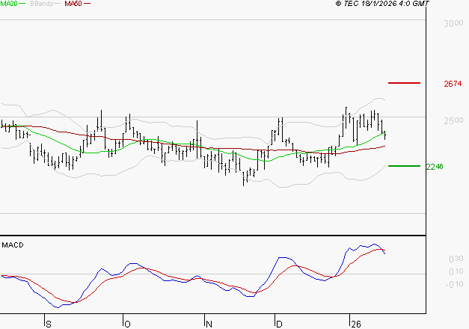Click the green 2246 support value
The height and width of the screenshot is (329, 469).
click(435, 166)
